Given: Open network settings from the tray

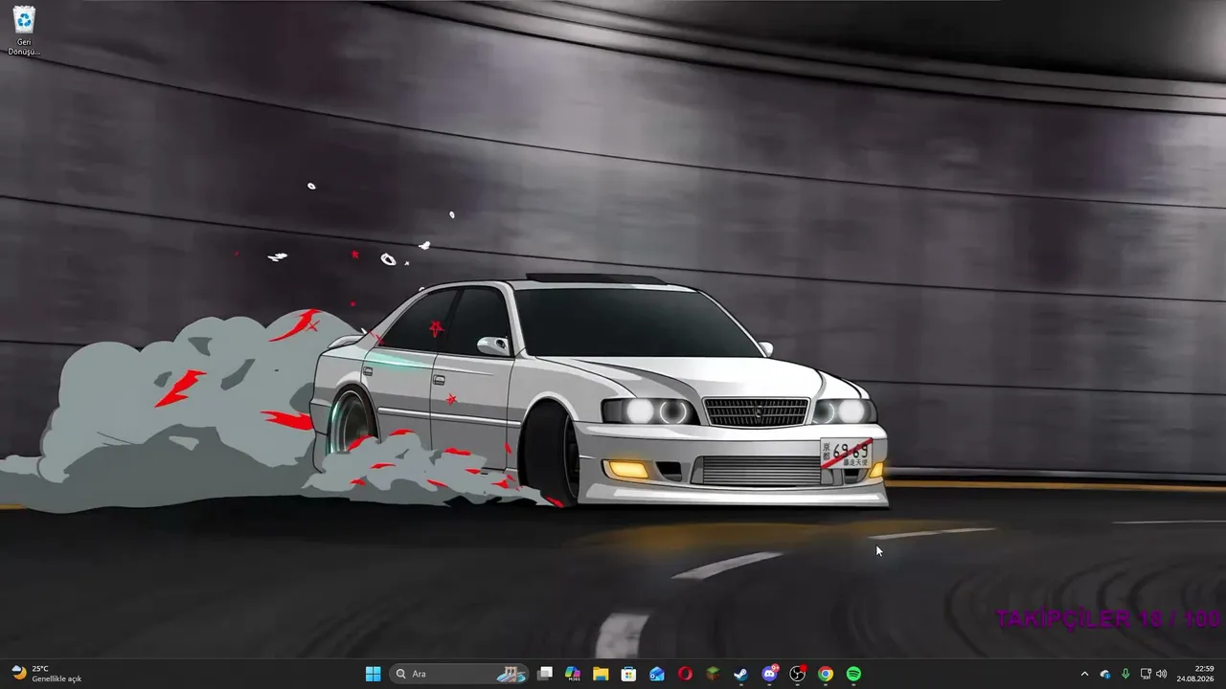Looking at the screenshot, I should pyautogui.click(x=1146, y=674).
